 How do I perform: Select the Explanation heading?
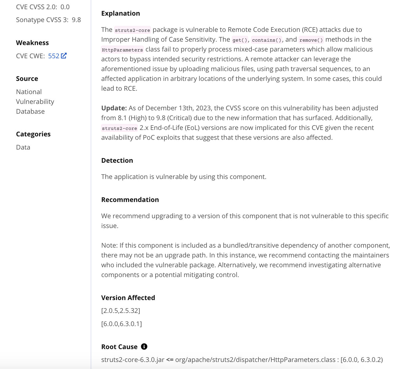[121, 13]
